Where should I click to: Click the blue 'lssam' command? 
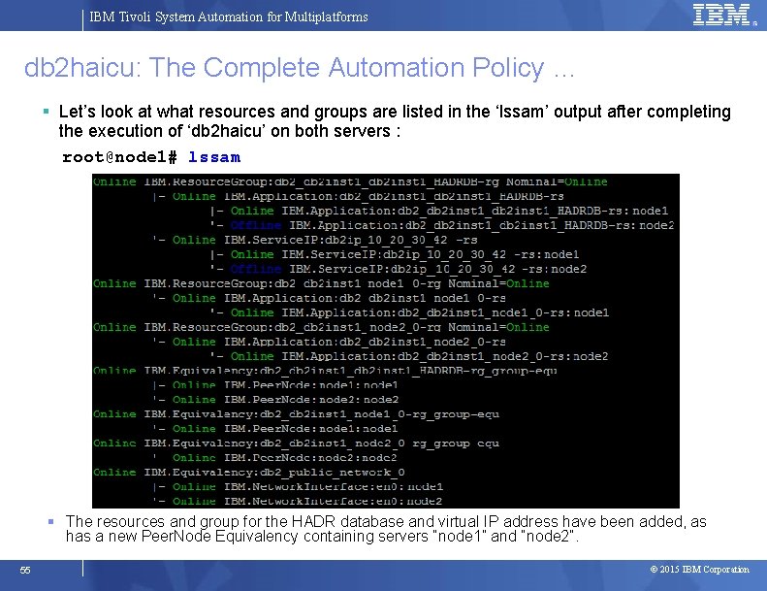click(214, 156)
